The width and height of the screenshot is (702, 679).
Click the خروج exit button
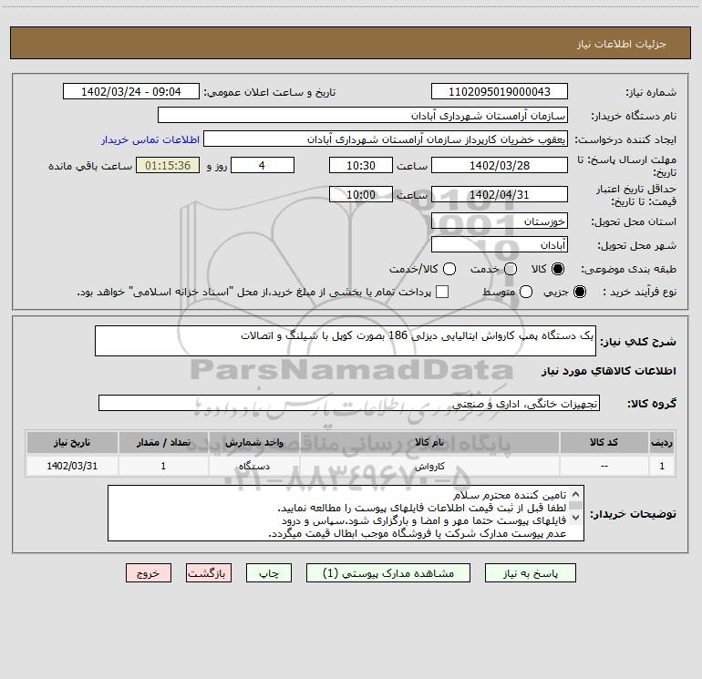tap(149, 573)
